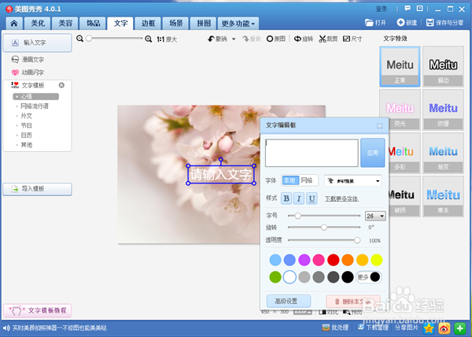Select the 日历 template category
The height and width of the screenshot is (337, 472).
[26, 135]
